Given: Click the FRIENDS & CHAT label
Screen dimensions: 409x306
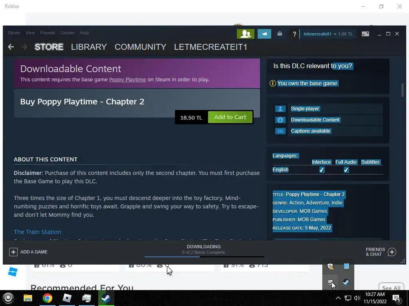Looking at the screenshot, I should pos(375,252).
